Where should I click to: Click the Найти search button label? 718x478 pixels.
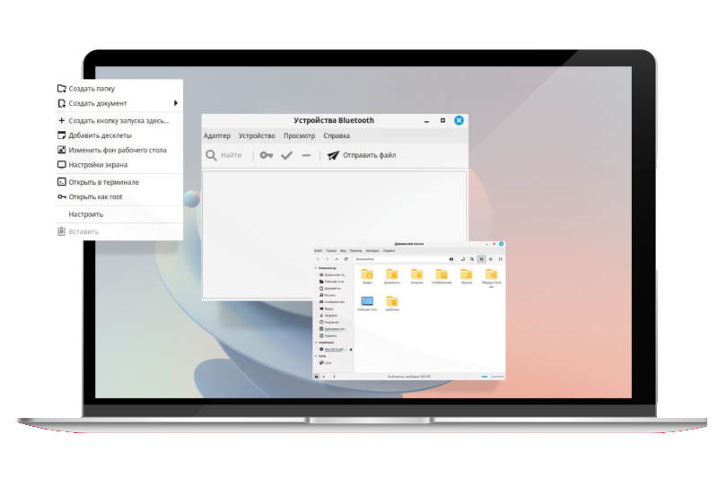pos(232,155)
